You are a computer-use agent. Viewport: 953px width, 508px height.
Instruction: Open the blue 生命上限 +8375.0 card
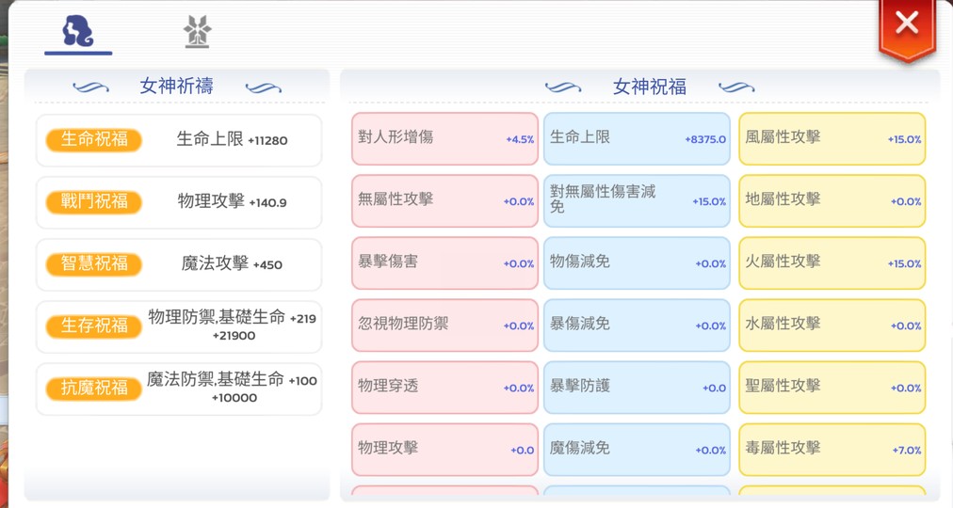point(637,138)
